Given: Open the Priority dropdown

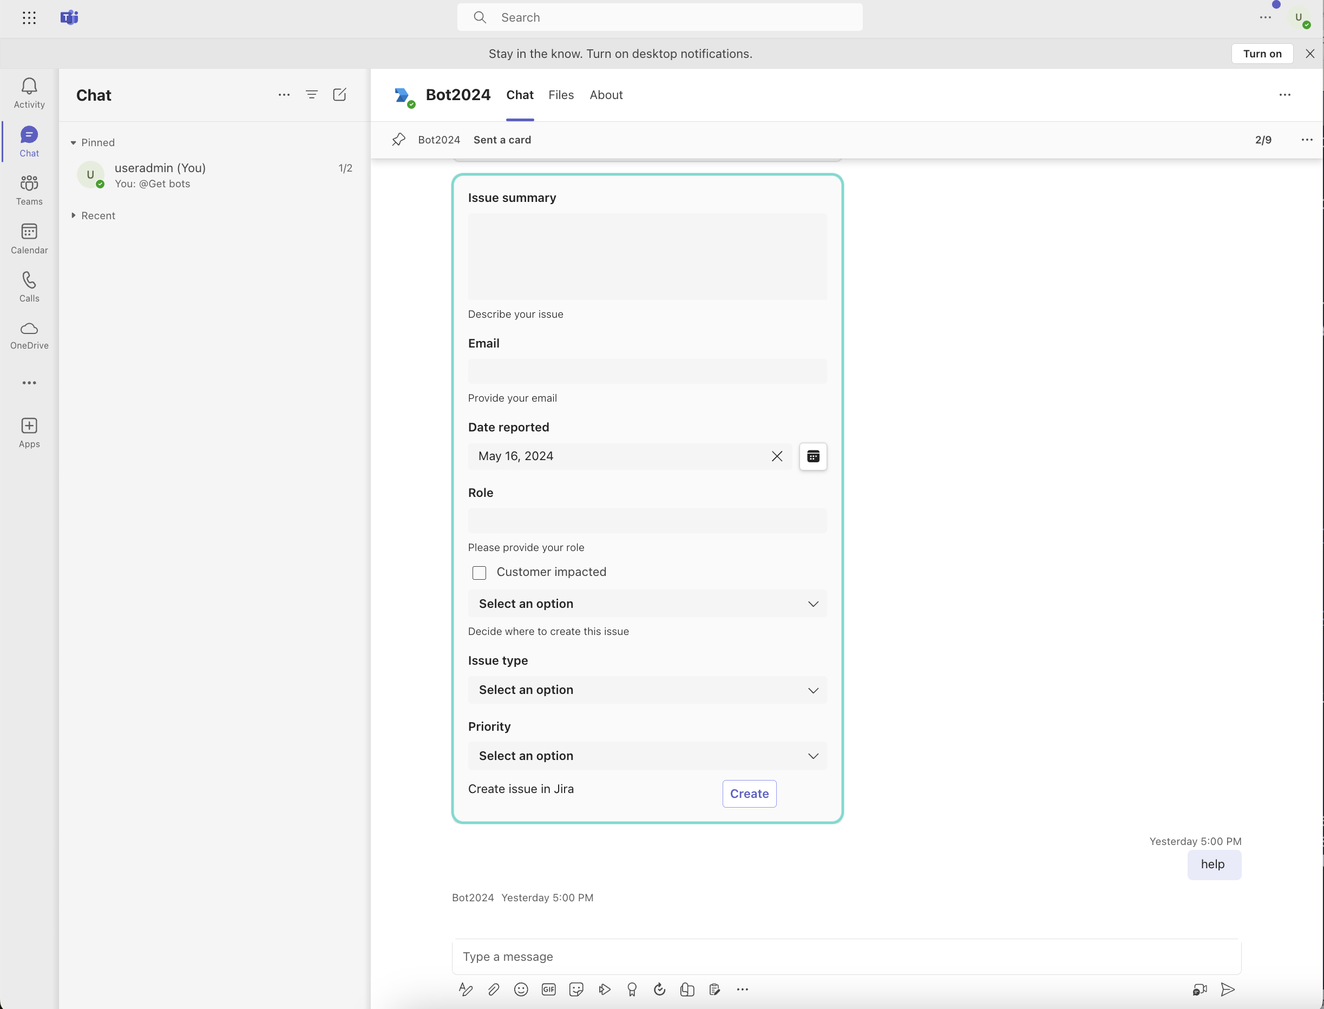Looking at the screenshot, I should (x=647, y=756).
